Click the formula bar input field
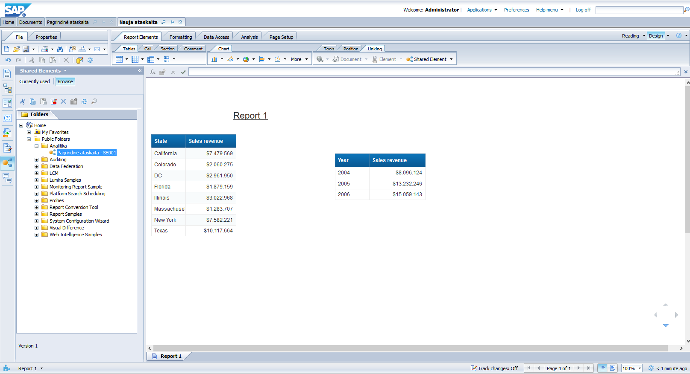690x374 pixels. [x=432, y=72]
